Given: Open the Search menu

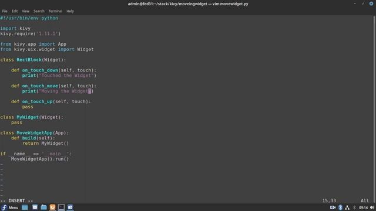Looking at the screenshot, I should click(39, 11).
